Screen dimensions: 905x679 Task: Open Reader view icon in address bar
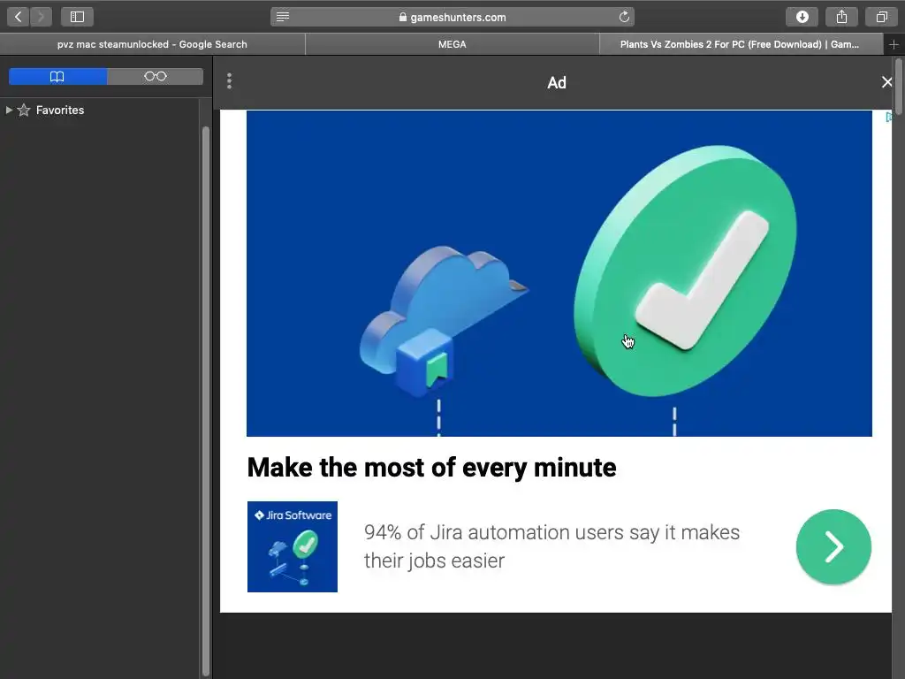point(283,17)
